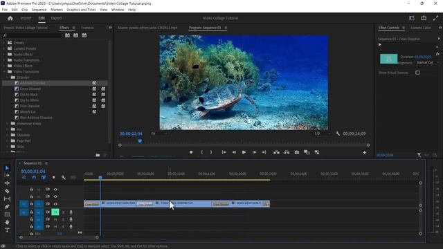This screenshot has width=443, height=249.
Task: Select the Pen tool in the tools panel
Action: coord(7,207)
